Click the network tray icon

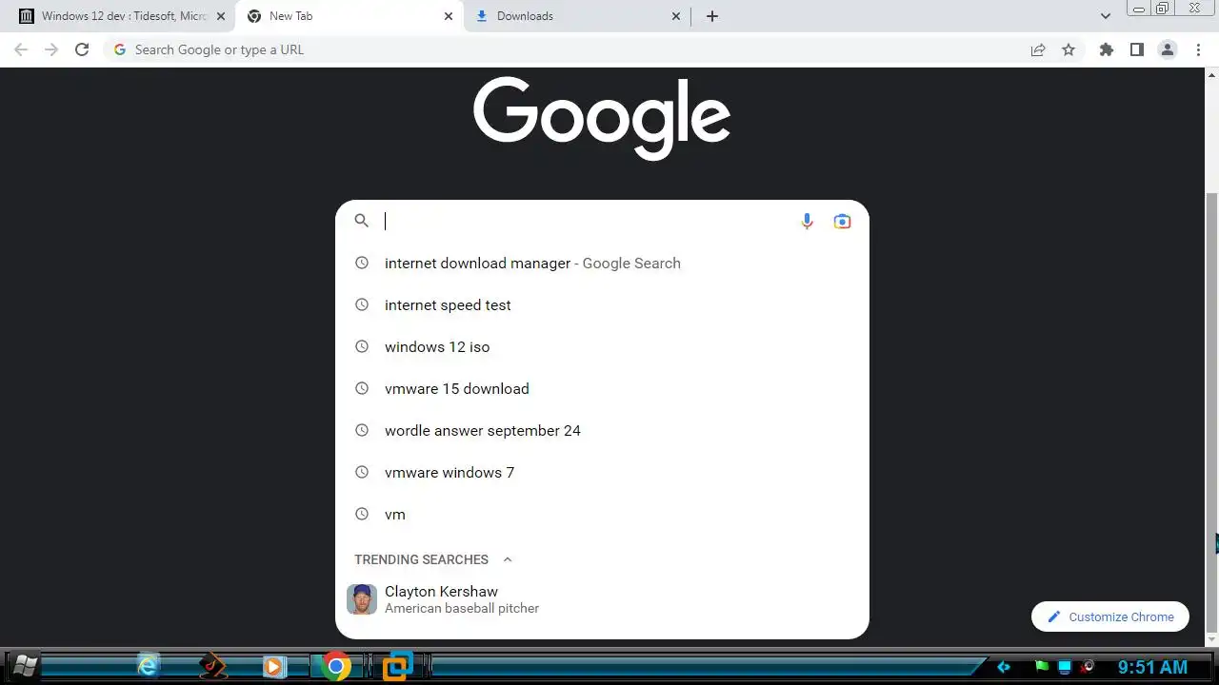tap(1065, 667)
